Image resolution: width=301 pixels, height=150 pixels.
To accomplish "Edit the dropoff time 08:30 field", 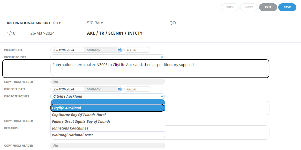I will click(137, 89).
